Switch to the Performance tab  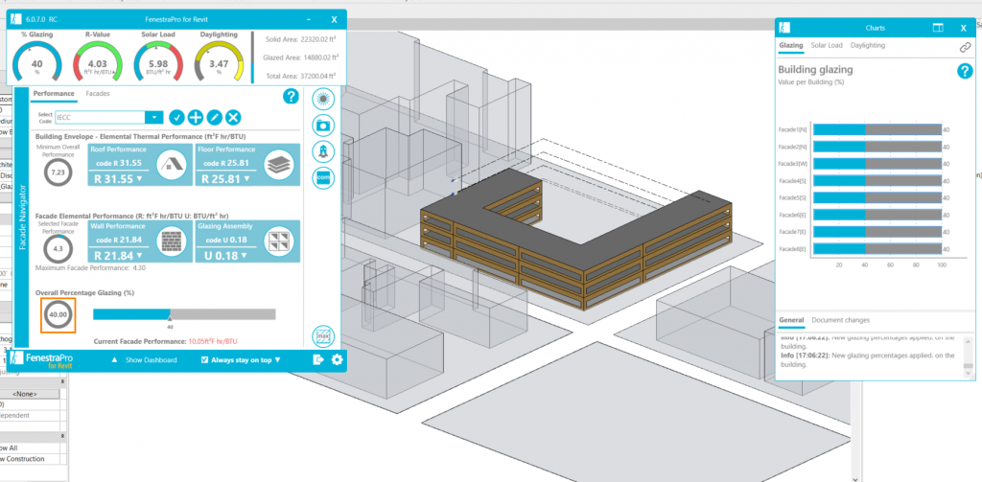point(54,93)
